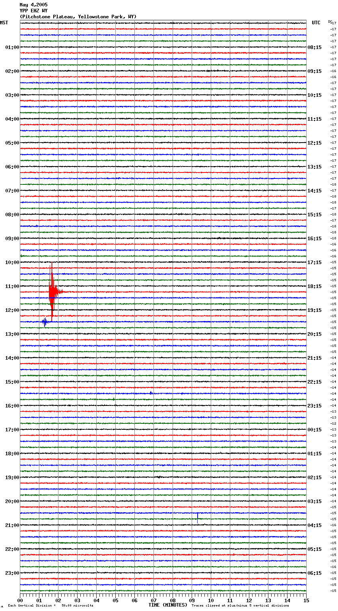Click the 06:00 MST time label
Image resolution: width=338 pixels, height=611 pixels.
[x=12, y=167]
